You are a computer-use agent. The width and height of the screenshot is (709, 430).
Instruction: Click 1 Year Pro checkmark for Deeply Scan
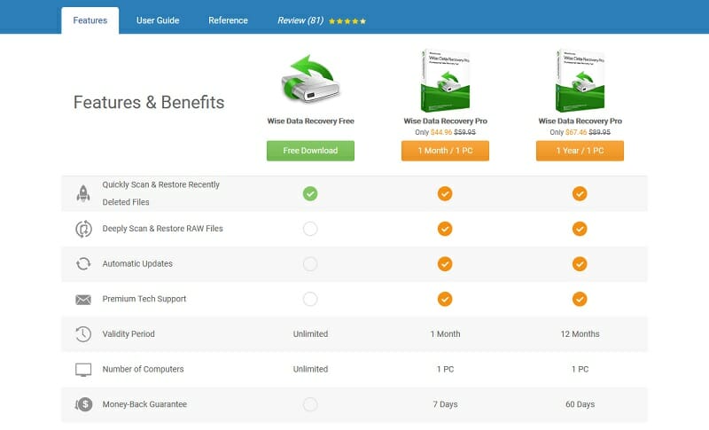580,229
